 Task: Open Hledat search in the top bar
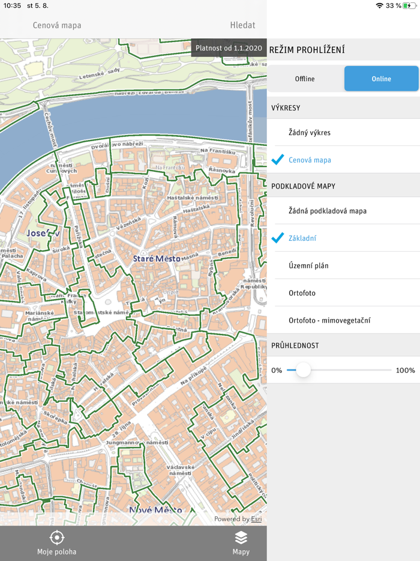pos(243,25)
